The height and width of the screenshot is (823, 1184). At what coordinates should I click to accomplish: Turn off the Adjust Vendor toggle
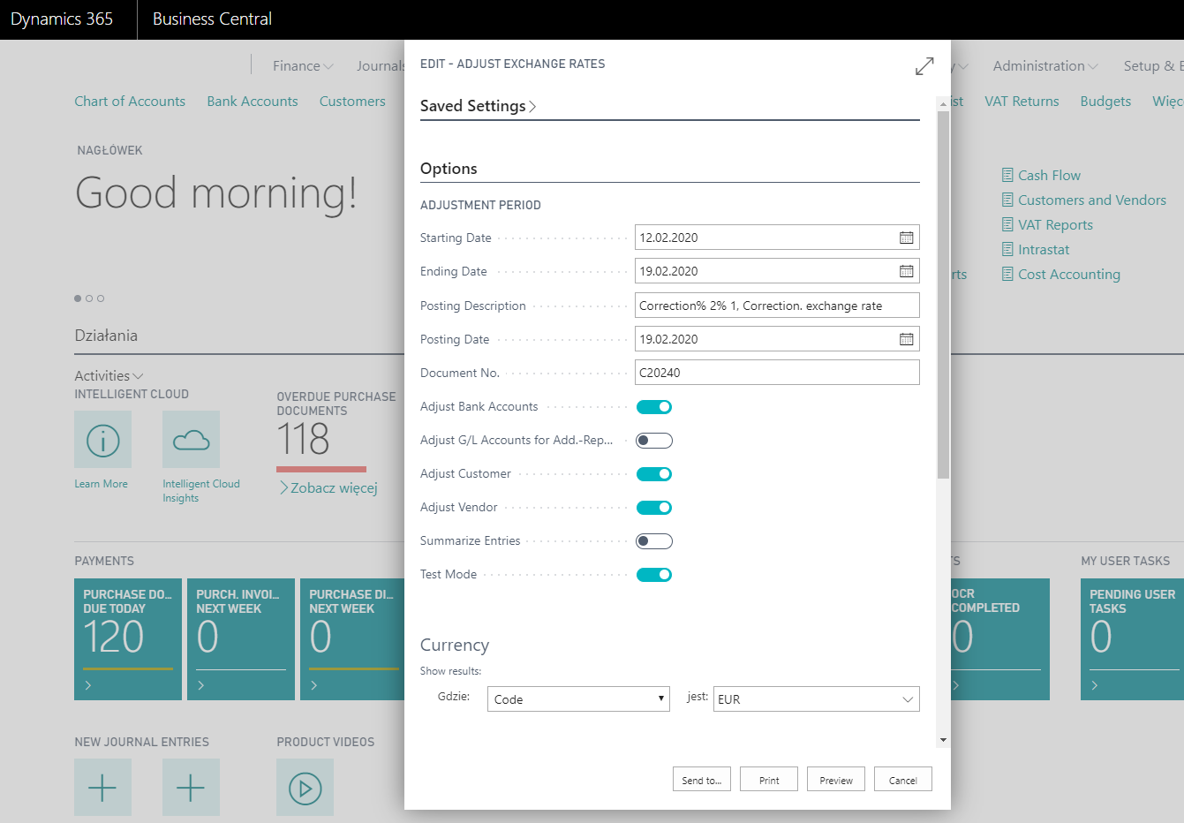pyautogui.click(x=654, y=508)
